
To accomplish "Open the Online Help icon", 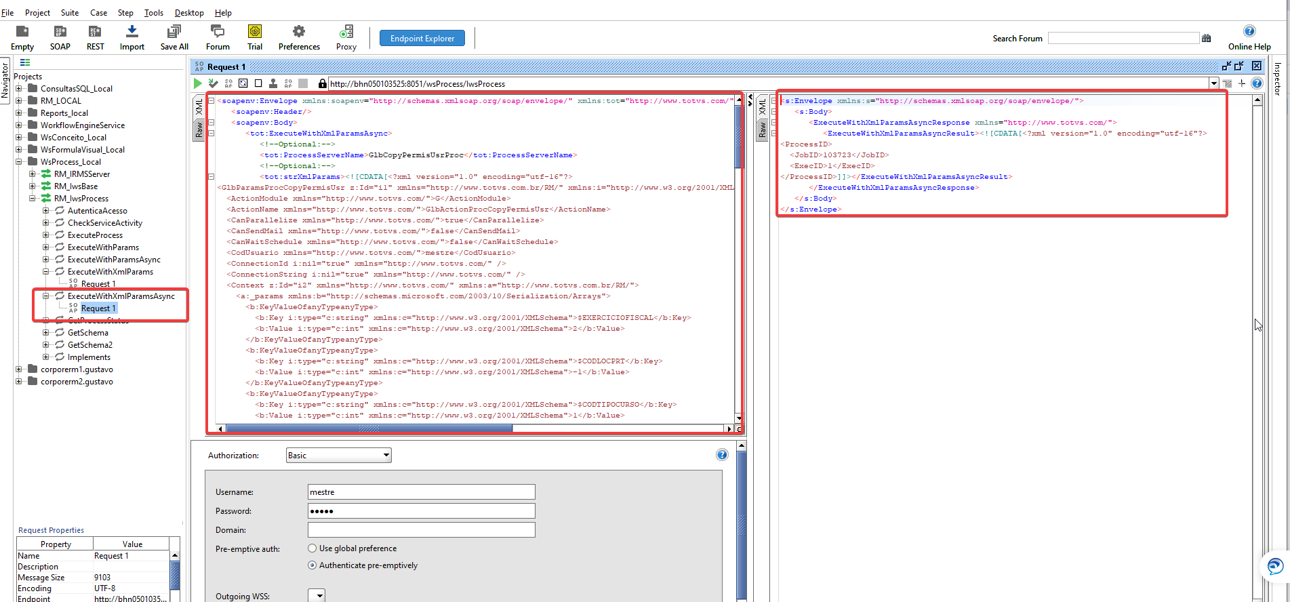I will [x=1249, y=31].
